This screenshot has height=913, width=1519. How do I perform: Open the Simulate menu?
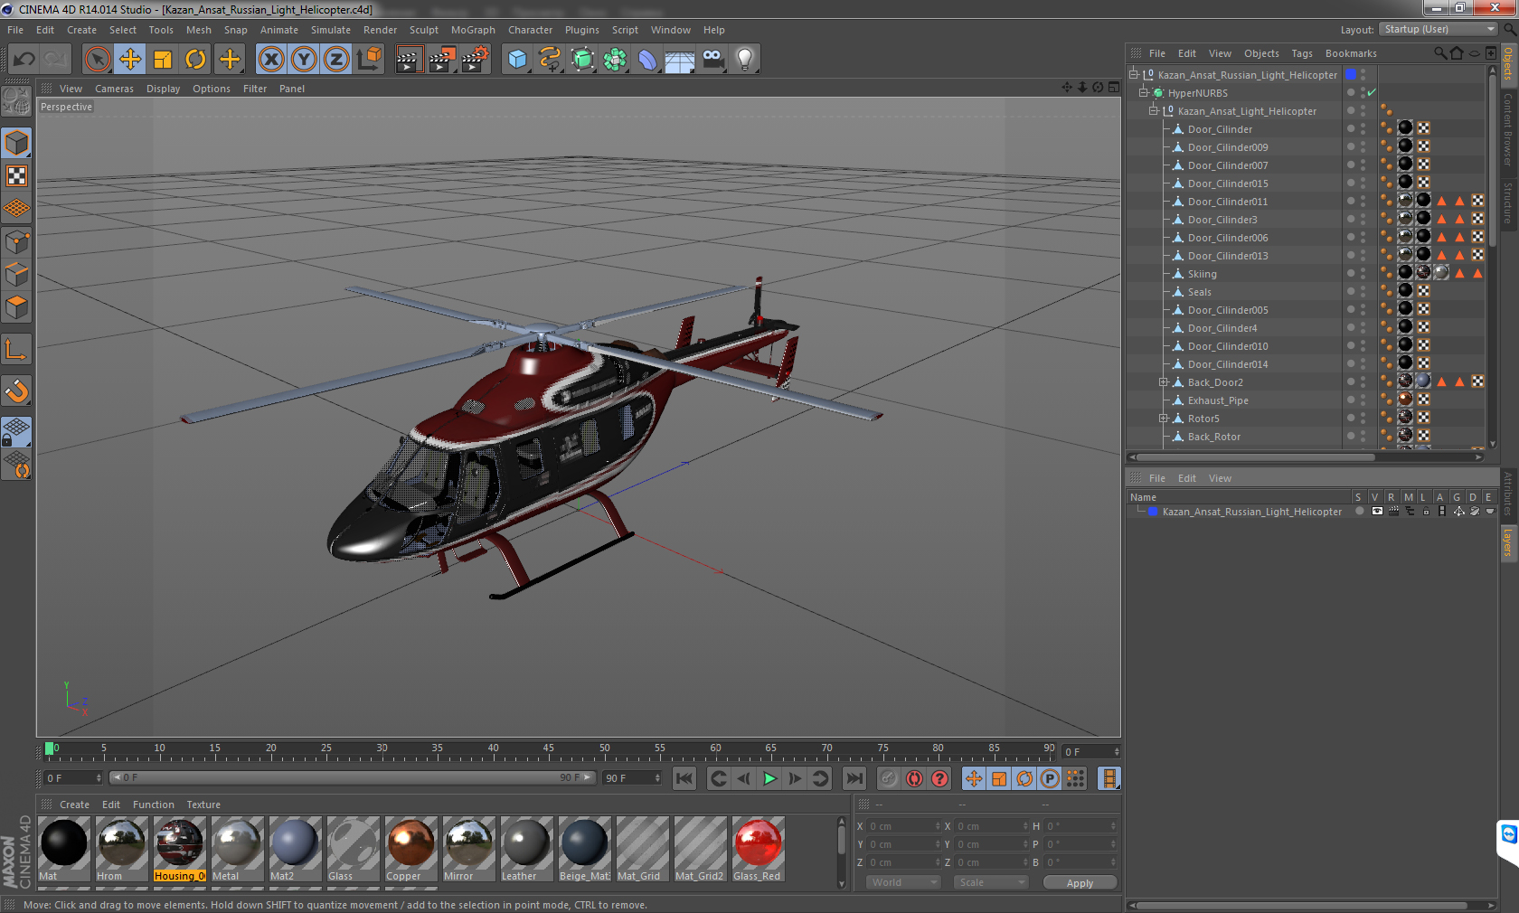[x=331, y=30]
